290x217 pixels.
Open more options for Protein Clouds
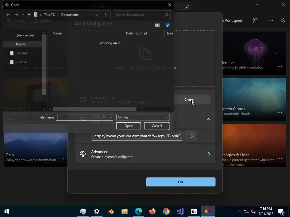[x=279, y=112]
